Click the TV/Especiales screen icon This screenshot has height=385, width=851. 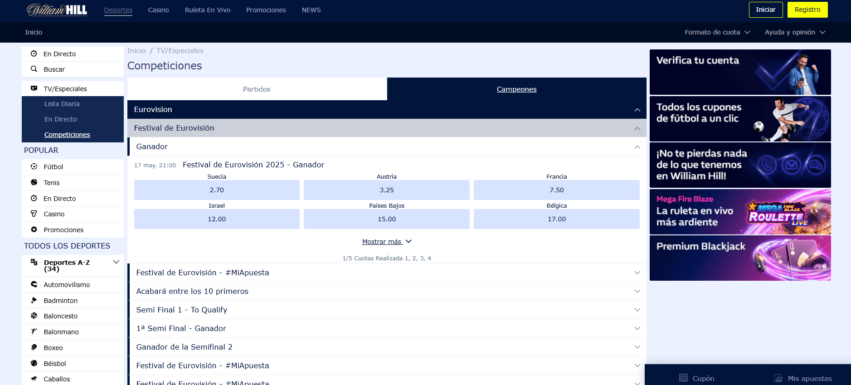pos(34,88)
